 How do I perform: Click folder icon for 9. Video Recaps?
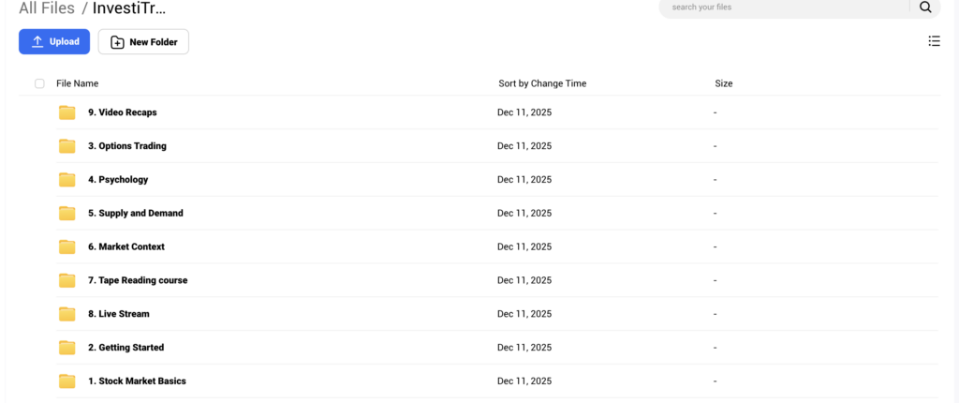click(67, 112)
